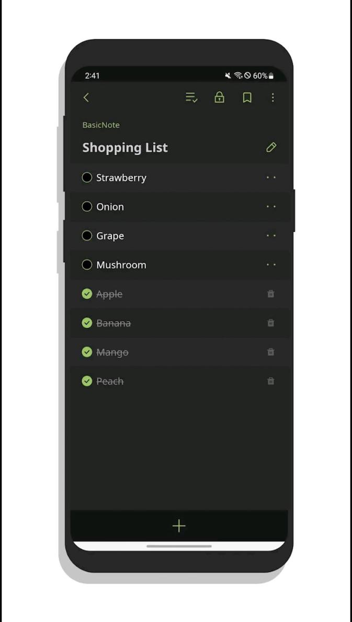The width and height of the screenshot is (352, 622).
Task: Delete the Apple item using trash icon
Action: [x=271, y=294]
